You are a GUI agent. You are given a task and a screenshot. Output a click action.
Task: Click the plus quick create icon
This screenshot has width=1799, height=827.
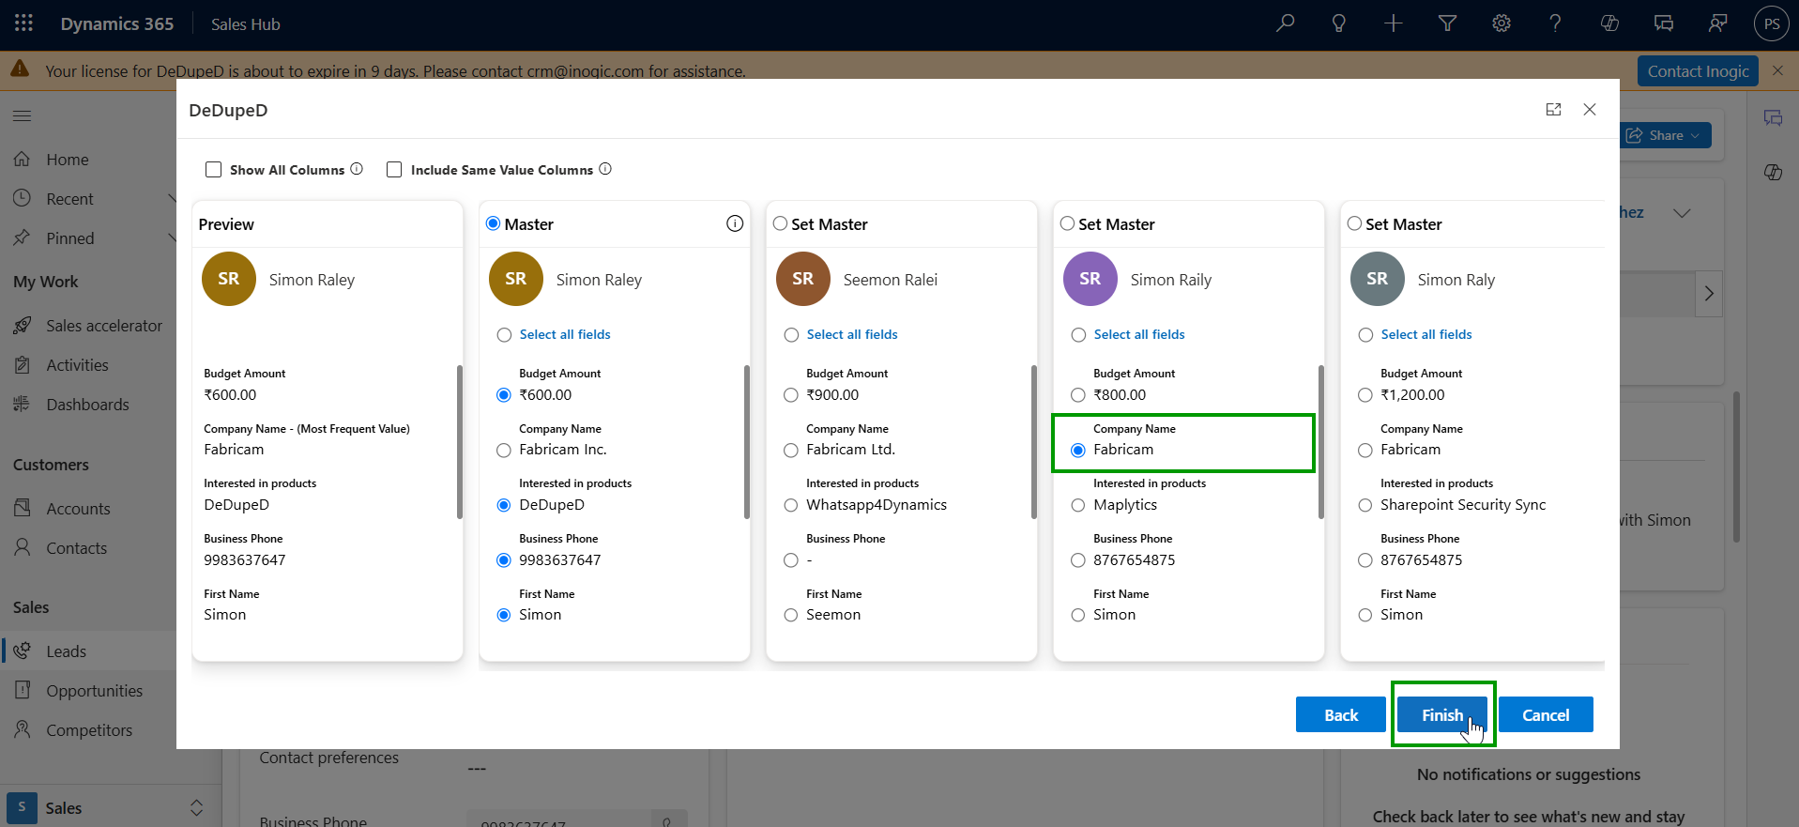pos(1393,23)
